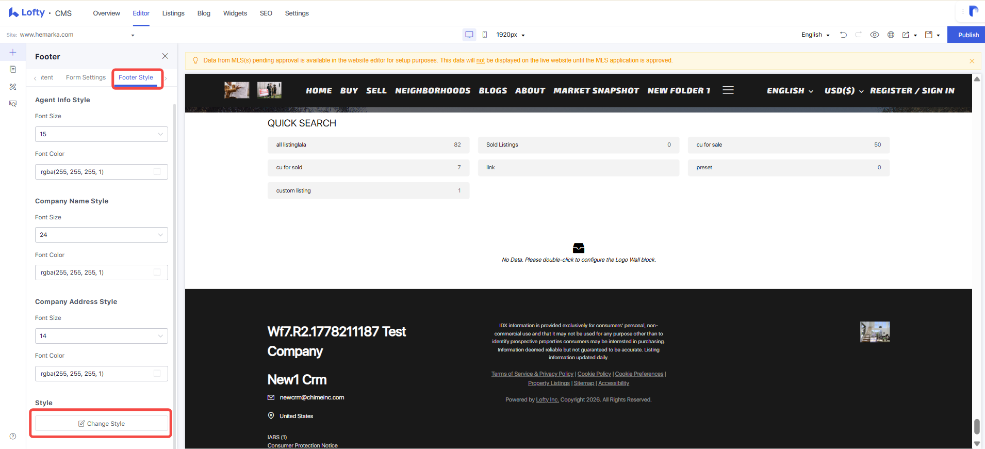Click the first header logo thumbnail
The width and height of the screenshot is (985, 449).
[237, 90]
